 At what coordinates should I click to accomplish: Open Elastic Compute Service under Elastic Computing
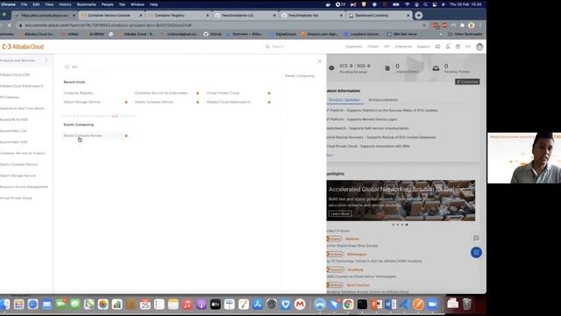[83, 136]
